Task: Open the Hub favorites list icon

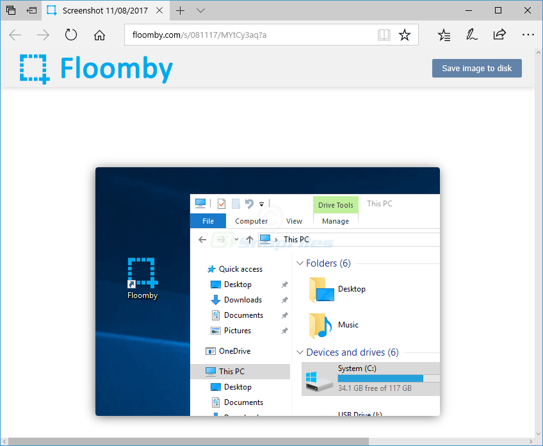Action: click(x=444, y=35)
